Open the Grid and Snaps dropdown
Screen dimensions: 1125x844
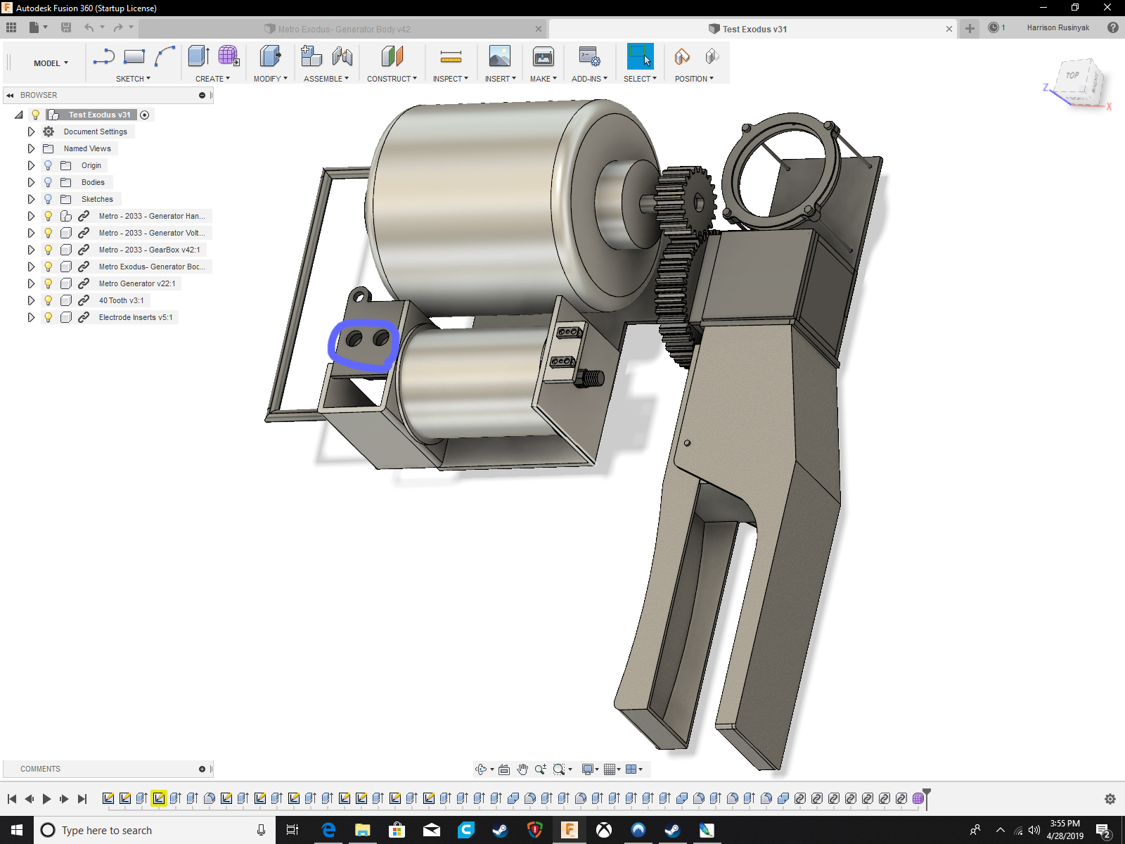tap(612, 769)
